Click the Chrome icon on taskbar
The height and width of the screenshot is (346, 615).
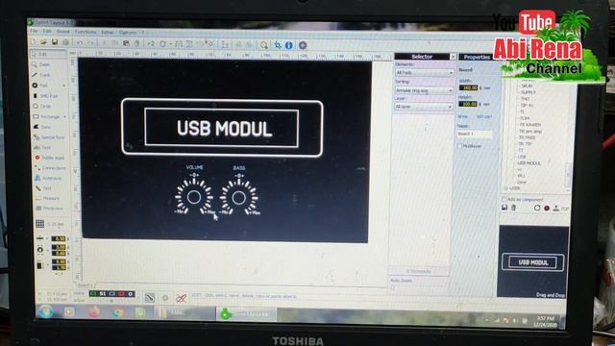(117, 312)
